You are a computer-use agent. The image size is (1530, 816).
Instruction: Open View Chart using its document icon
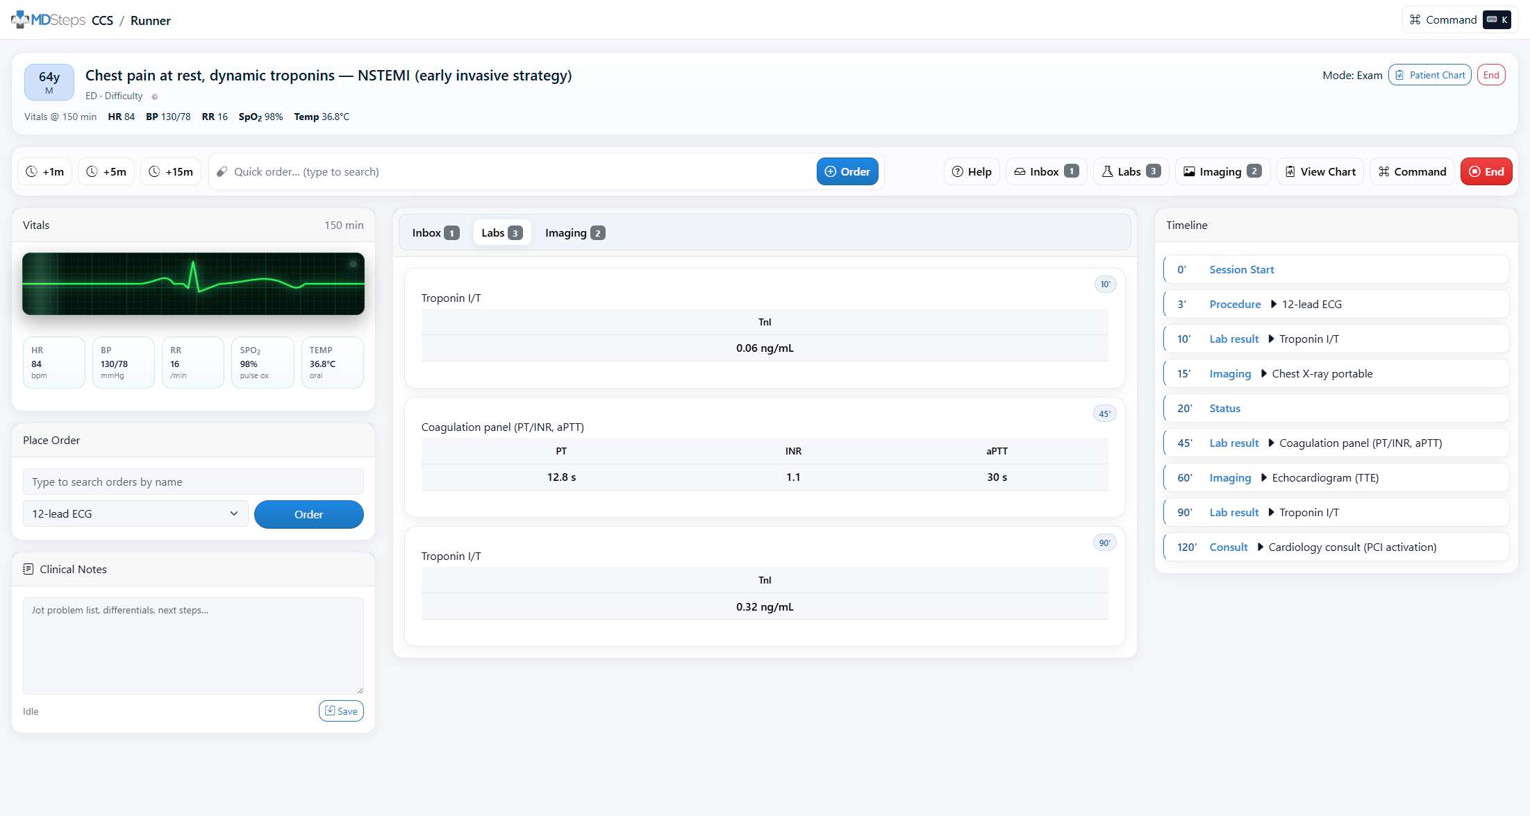1290,171
